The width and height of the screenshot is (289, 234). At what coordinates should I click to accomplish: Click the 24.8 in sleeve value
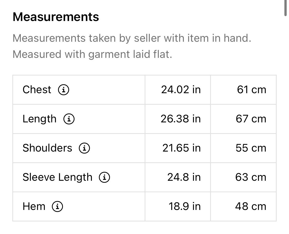point(184,177)
